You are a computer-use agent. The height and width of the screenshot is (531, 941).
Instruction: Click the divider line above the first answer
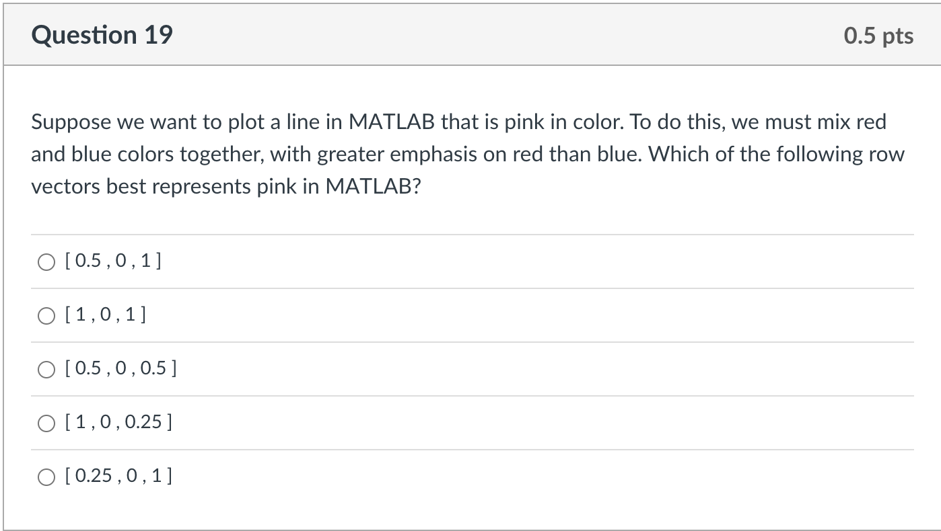point(471,235)
